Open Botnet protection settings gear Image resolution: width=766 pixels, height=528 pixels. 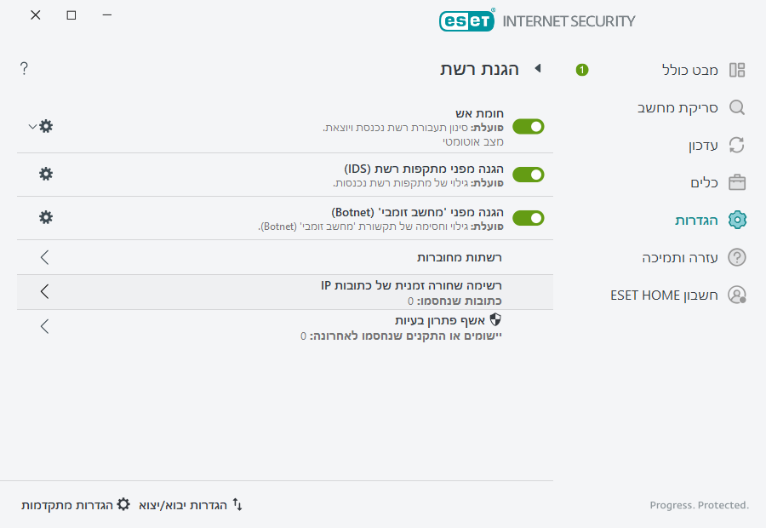[45, 217]
